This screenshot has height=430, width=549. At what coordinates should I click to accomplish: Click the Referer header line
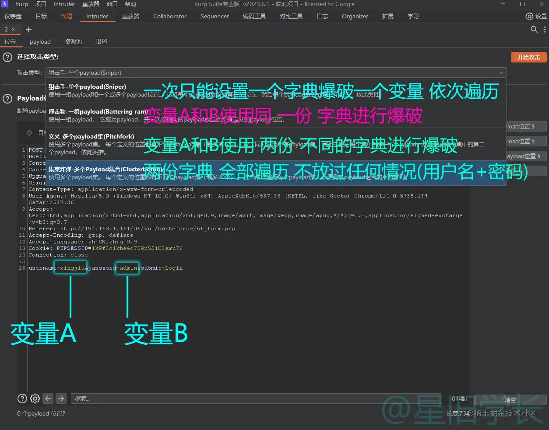point(132,229)
